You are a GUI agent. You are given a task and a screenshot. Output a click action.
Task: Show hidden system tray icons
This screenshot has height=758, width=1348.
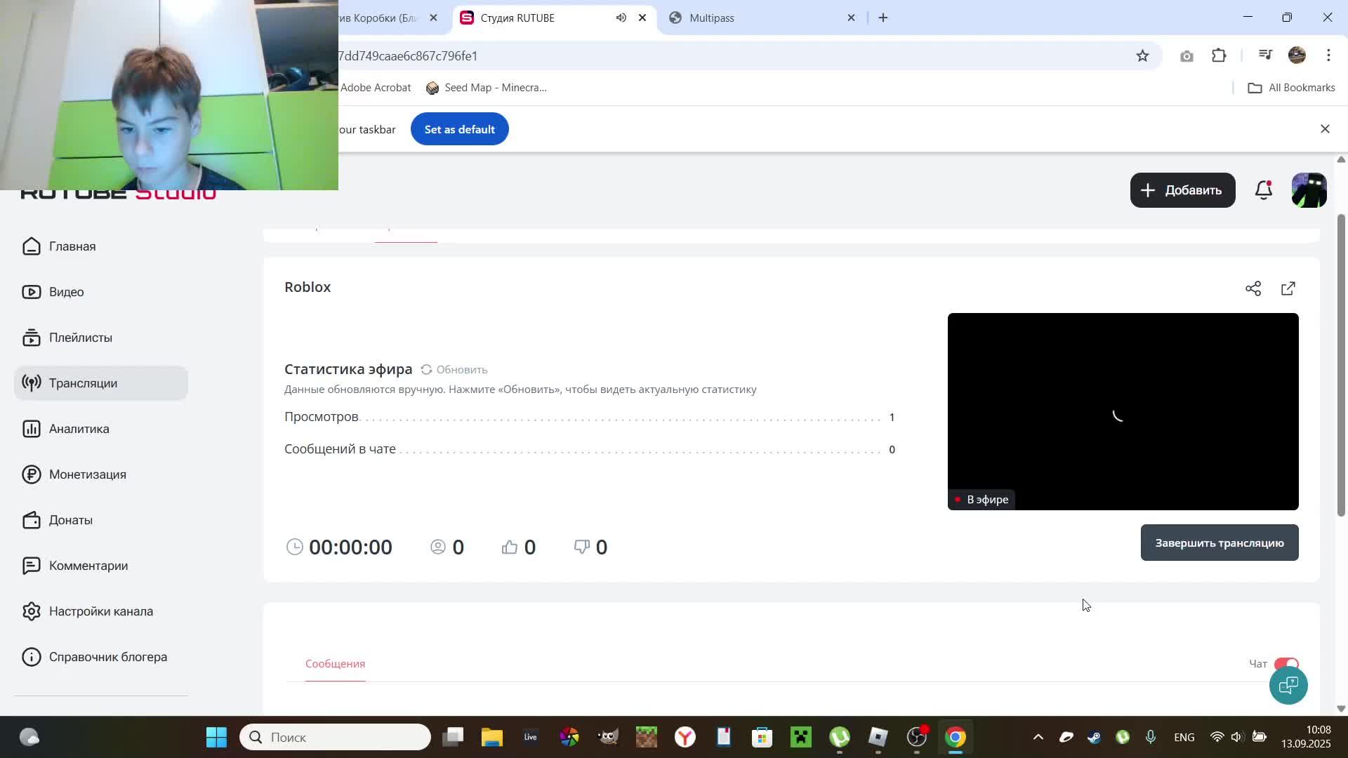point(1038,737)
